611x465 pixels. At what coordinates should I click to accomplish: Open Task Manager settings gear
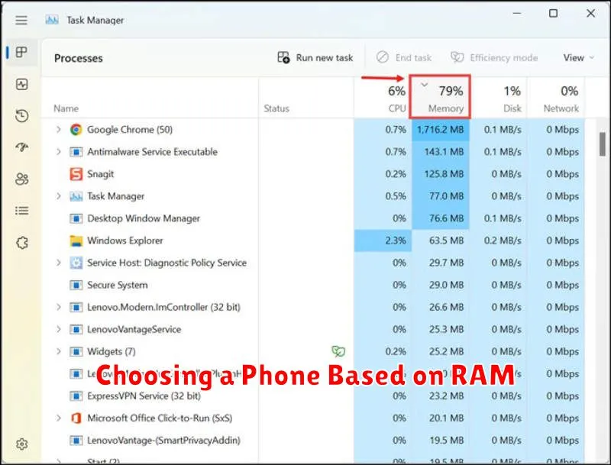(22, 444)
